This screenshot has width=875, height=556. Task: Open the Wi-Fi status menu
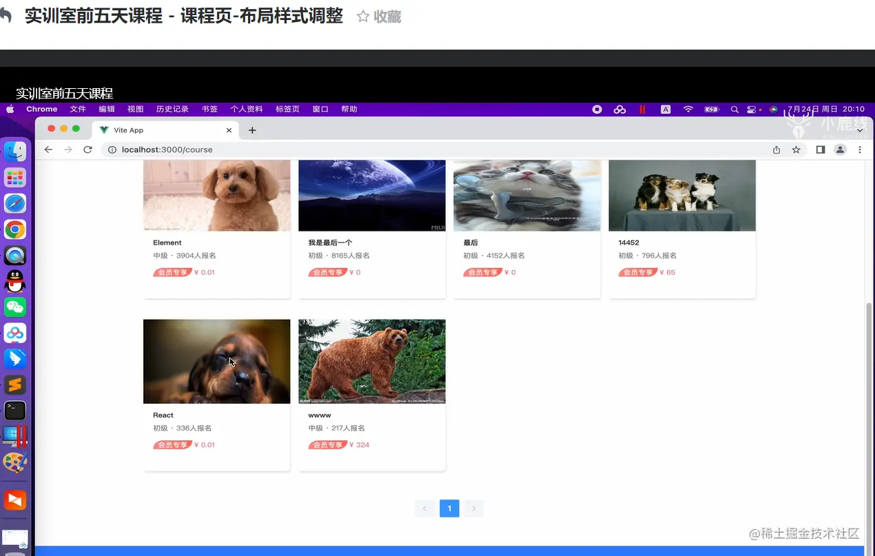(x=688, y=109)
